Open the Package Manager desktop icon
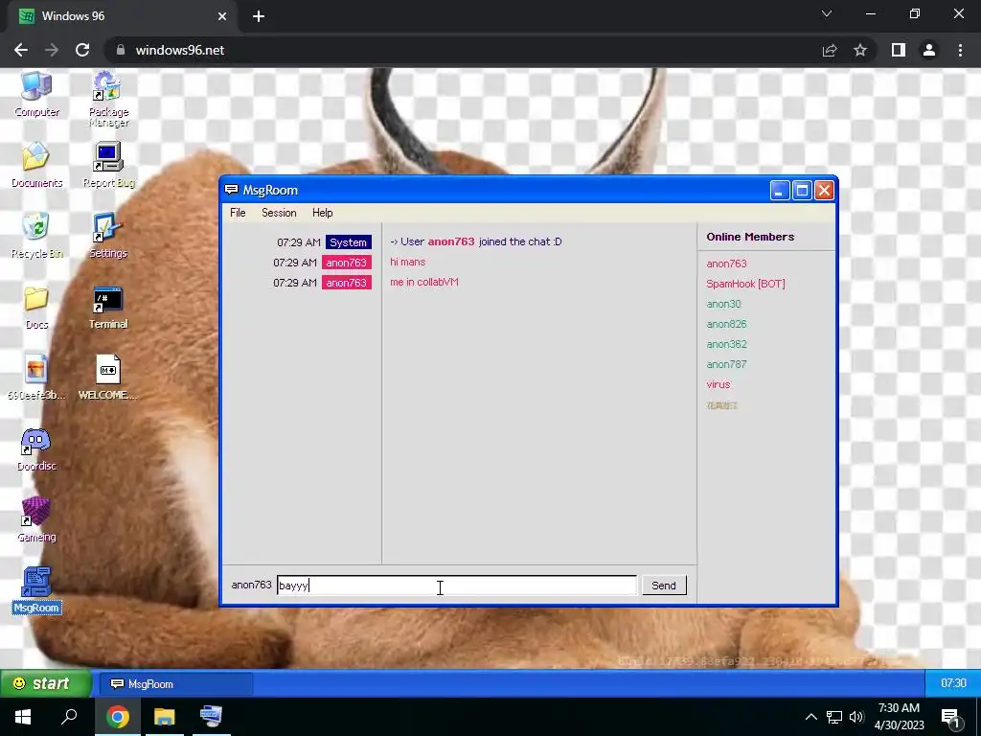The image size is (981, 736). point(108,99)
